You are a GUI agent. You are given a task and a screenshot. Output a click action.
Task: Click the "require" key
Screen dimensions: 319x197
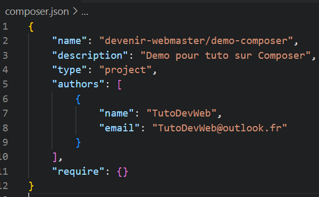pyautogui.click(x=79, y=172)
